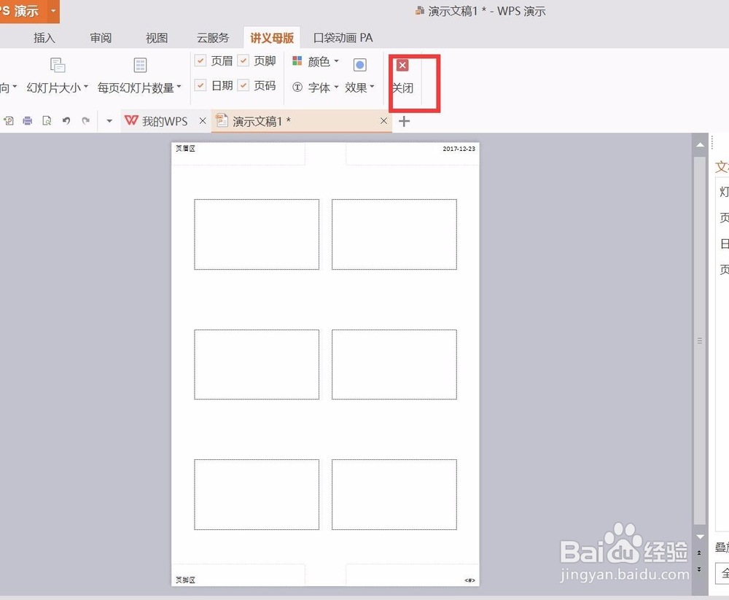Open the 每页幻灯片数量 dropdown
729x600 pixels.
point(139,87)
